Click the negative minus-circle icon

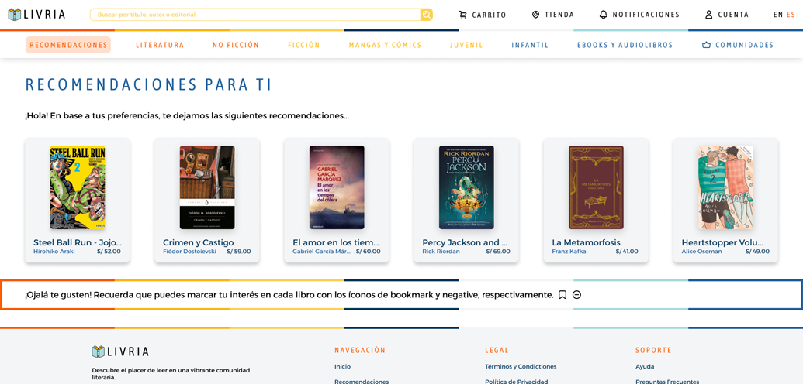point(576,294)
